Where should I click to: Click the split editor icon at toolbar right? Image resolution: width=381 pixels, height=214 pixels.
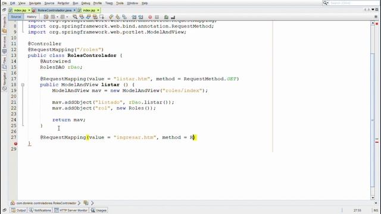[x=376, y=17]
